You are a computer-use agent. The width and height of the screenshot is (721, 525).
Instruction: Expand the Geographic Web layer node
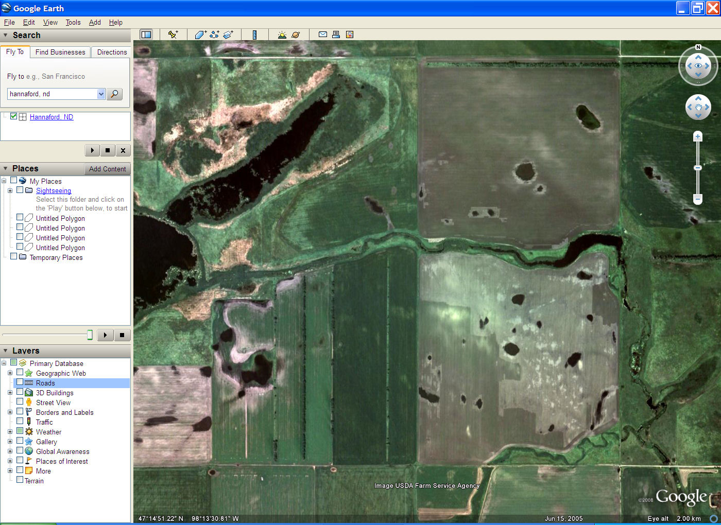click(x=10, y=373)
